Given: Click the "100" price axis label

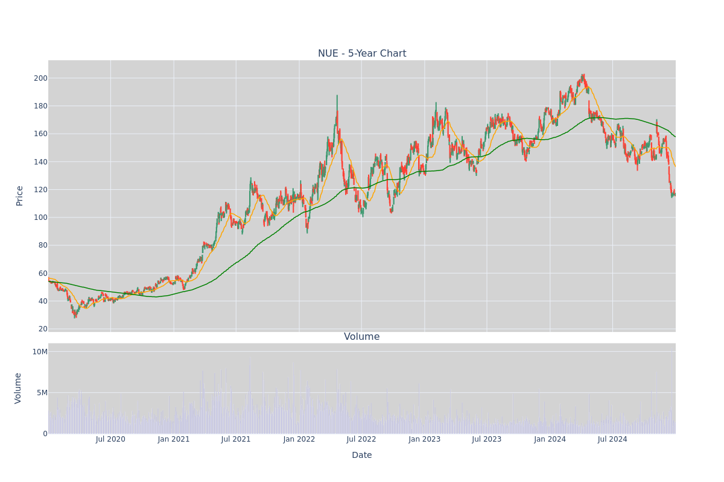Looking at the screenshot, I should pos(40,218).
